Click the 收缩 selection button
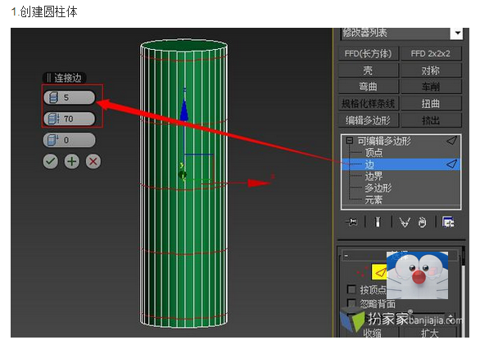The width and height of the screenshot is (489, 340). (372, 333)
